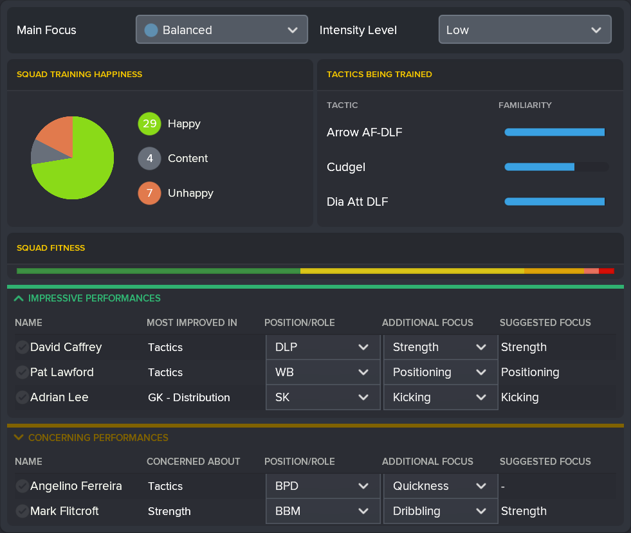Click the training happiness pie chart
The width and height of the screenshot is (631, 533).
(x=72, y=158)
